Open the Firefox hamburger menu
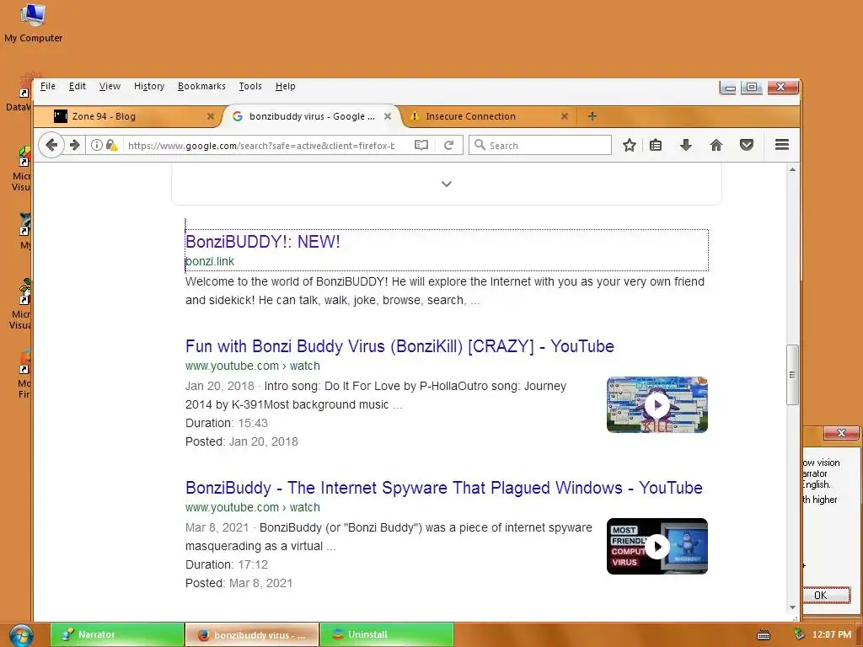 coord(782,145)
